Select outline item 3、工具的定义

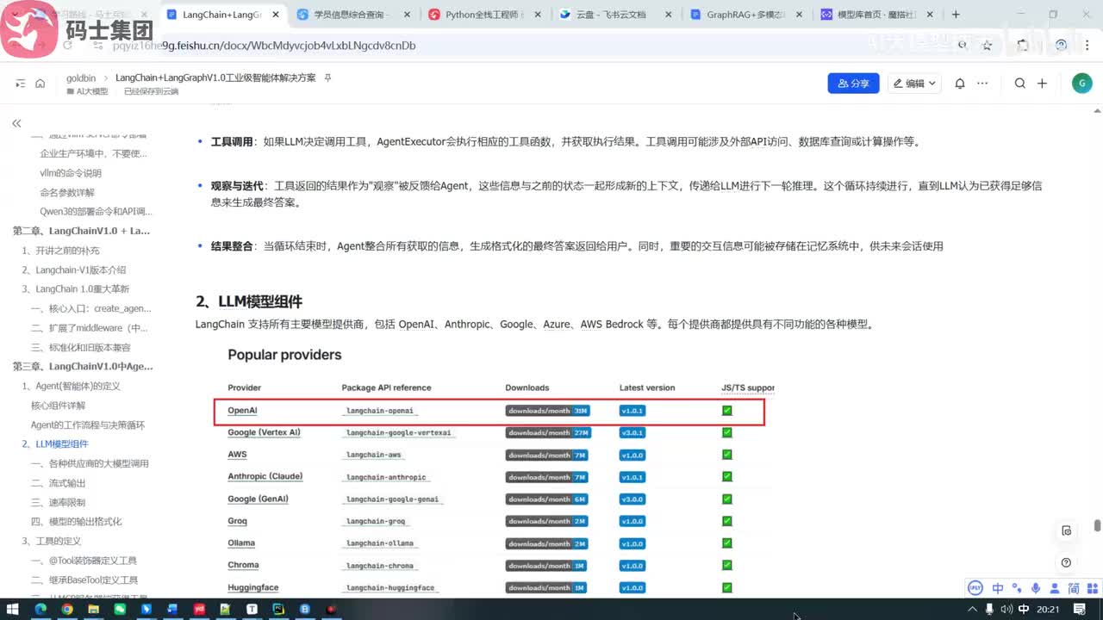click(x=51, y=541)
